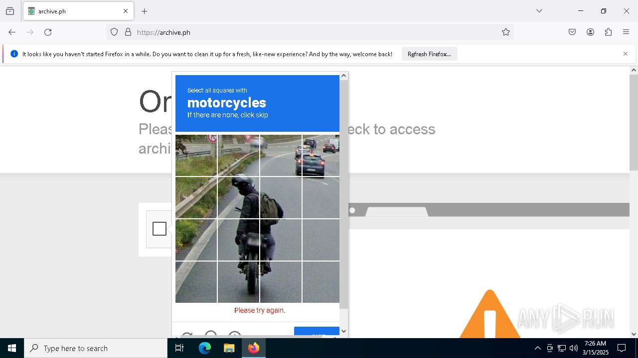Open the Windows Start menu
The height and width of the screenshot is (358, 638).
12,348
